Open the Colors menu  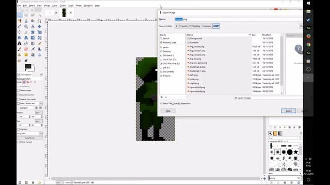[x=63, y=6]
